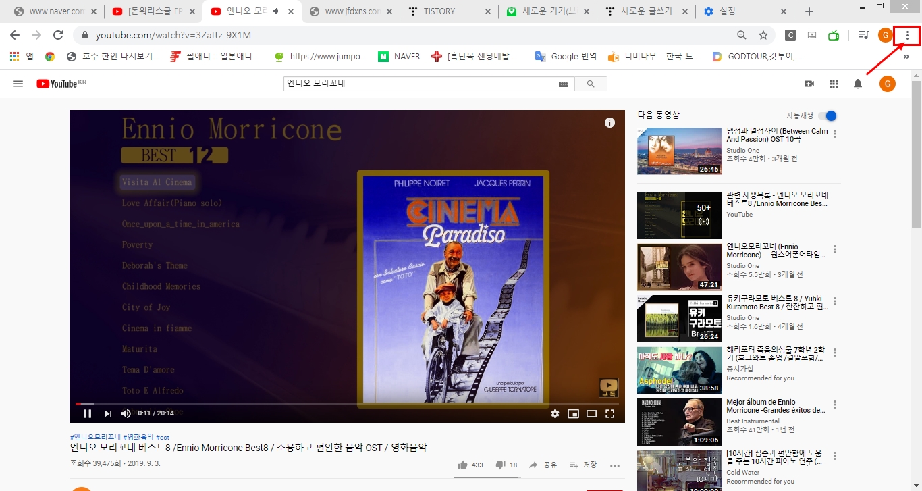Enable theater mode view
Screen dimensions: 922x491
point(592,413)
